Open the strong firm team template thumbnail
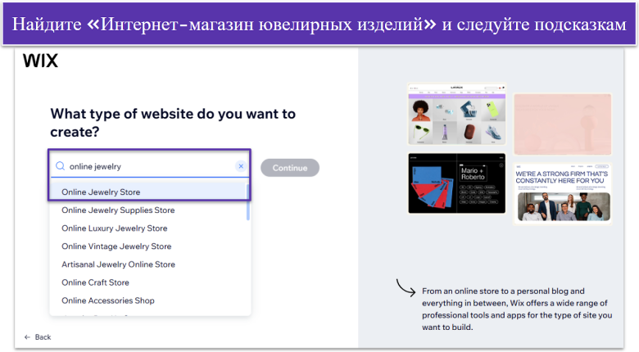 click(x=562, y=193)
